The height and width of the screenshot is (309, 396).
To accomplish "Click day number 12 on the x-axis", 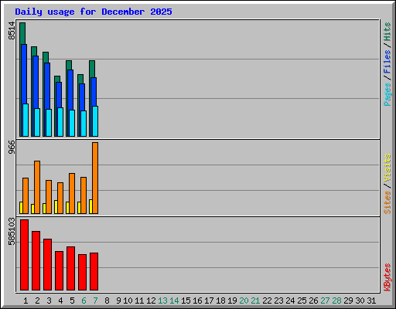I will pyautogui.click(x=151, y=301).
